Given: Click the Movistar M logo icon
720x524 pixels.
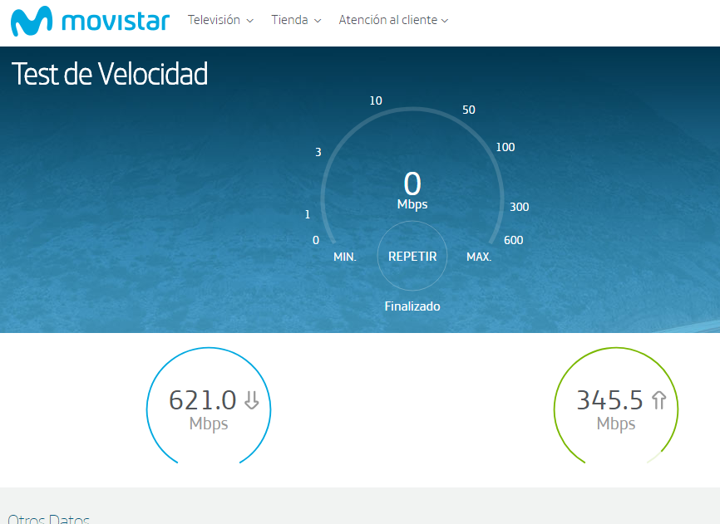Looking at the screenshot, I should click(x=31, y=21).
